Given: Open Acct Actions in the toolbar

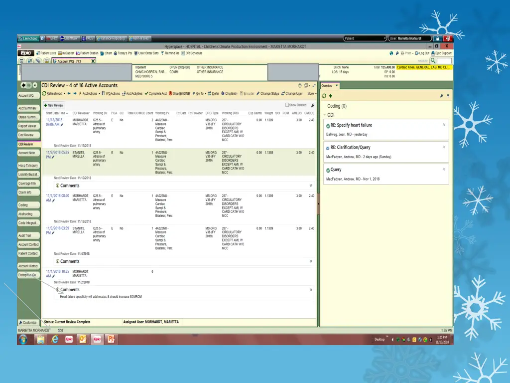Looking at the screenshot, I should (89, 93).
